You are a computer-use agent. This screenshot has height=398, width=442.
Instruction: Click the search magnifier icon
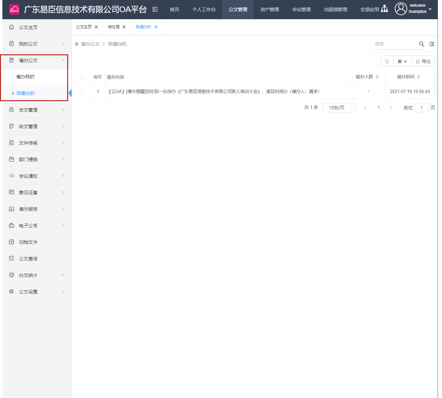(x=421, y=44)
